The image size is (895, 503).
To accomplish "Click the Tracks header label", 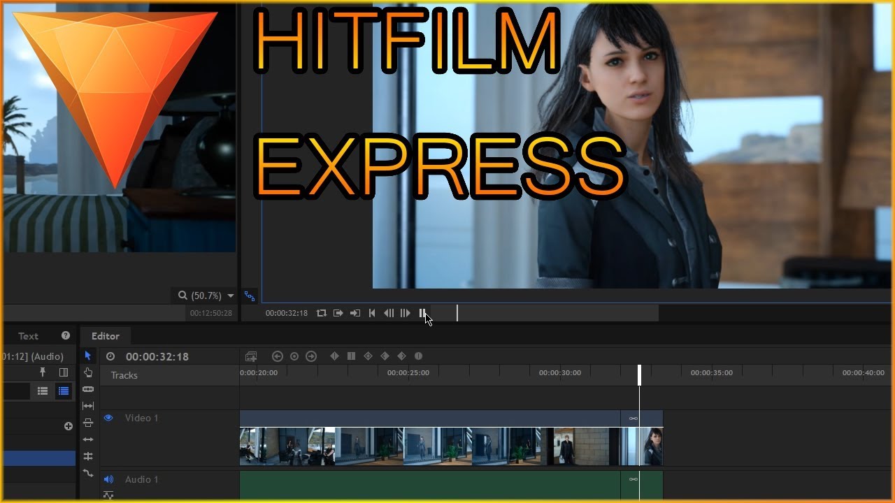I will [124, 375].
